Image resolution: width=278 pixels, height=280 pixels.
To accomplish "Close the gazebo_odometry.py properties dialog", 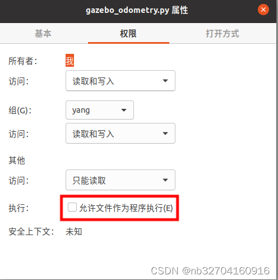I will [263, 10].
